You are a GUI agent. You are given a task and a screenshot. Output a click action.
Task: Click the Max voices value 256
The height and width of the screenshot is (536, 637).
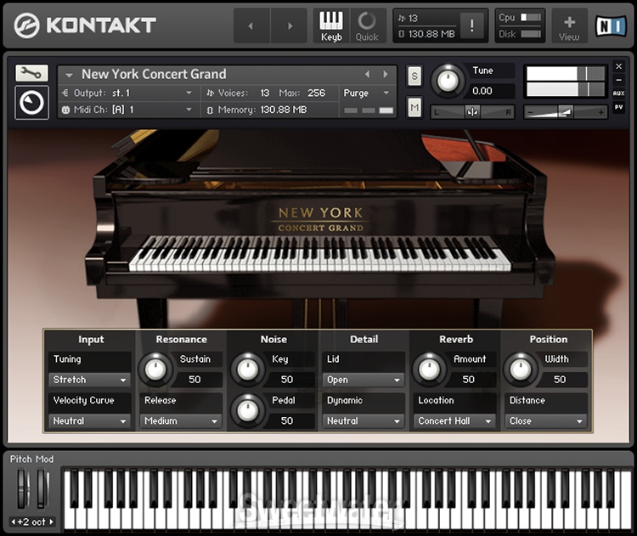pyautogui.click(x=317, y=93)
